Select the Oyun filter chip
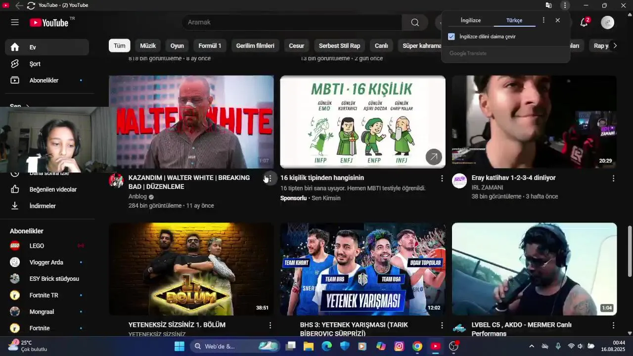This screenshot has height=356, width=633. coord(177,45)
